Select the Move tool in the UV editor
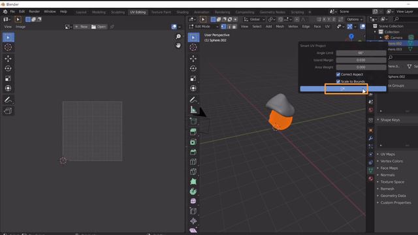This screenshot has width=418, height=235. [8, 58]
